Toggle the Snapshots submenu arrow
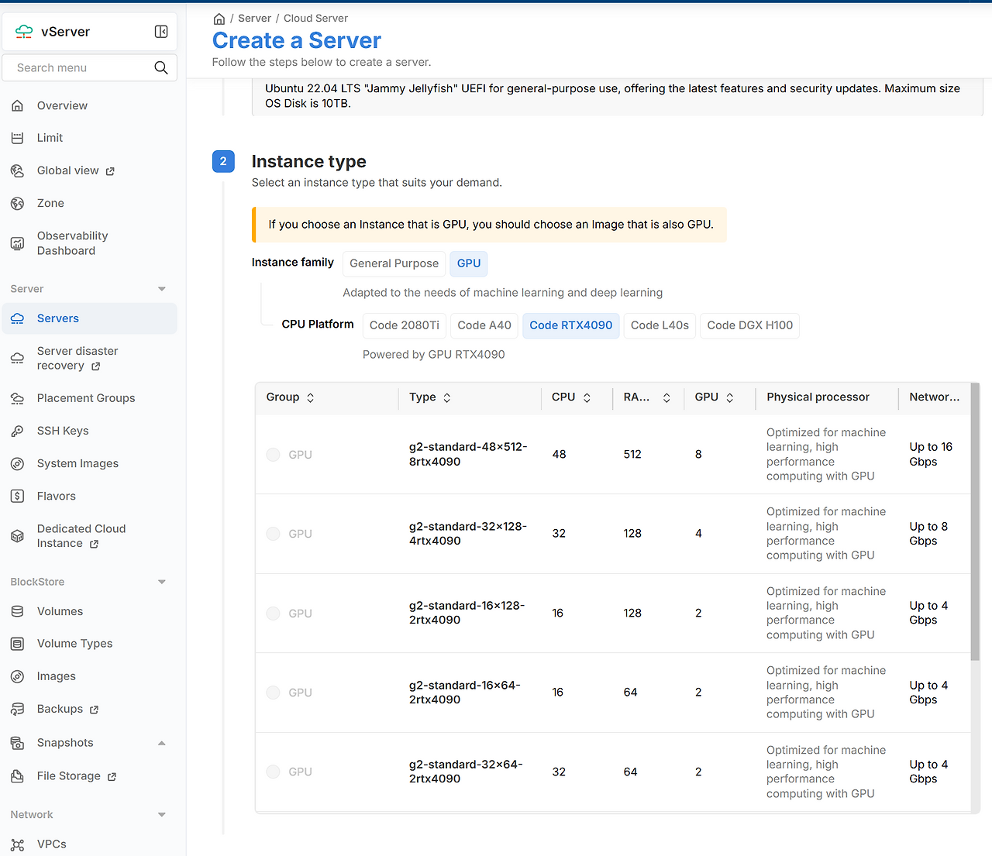The image size is (992, 856). pyautogui.click(x=162, y=743)
